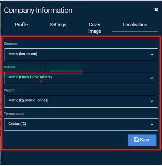Click the Distance field label
This screenshot has height=166, width=162.
pyautogui.click(x=11, y=44)
